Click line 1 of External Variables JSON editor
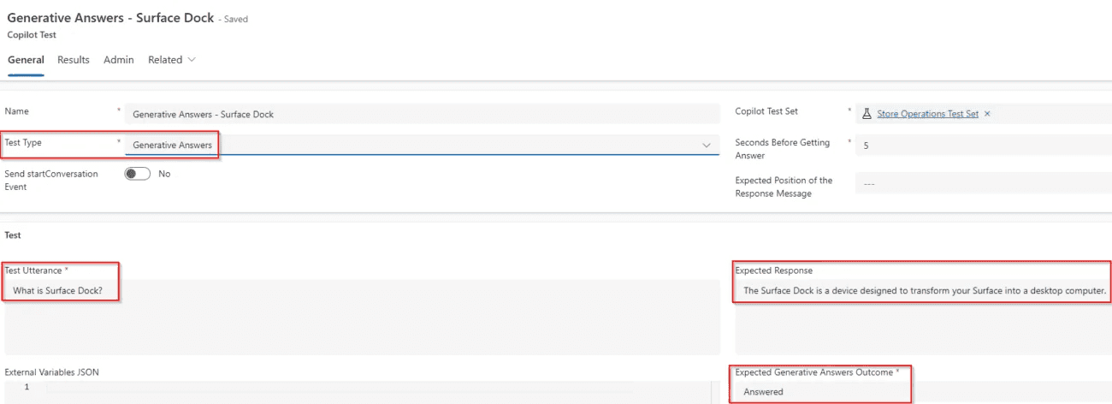The width and height of the screenshot is (1112, 404). click(x=376, y=388)
